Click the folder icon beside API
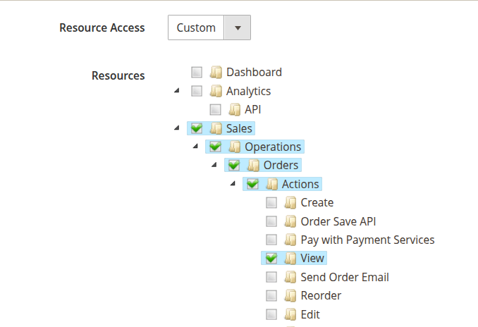The width and height of the screenshot is (478, 327). click(x=234, y=109)
